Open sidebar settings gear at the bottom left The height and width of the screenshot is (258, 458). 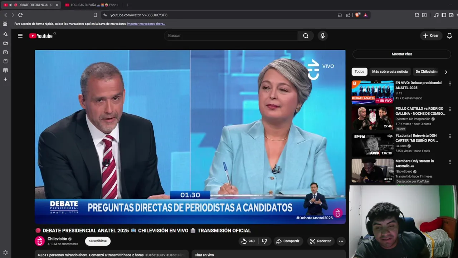5,253
